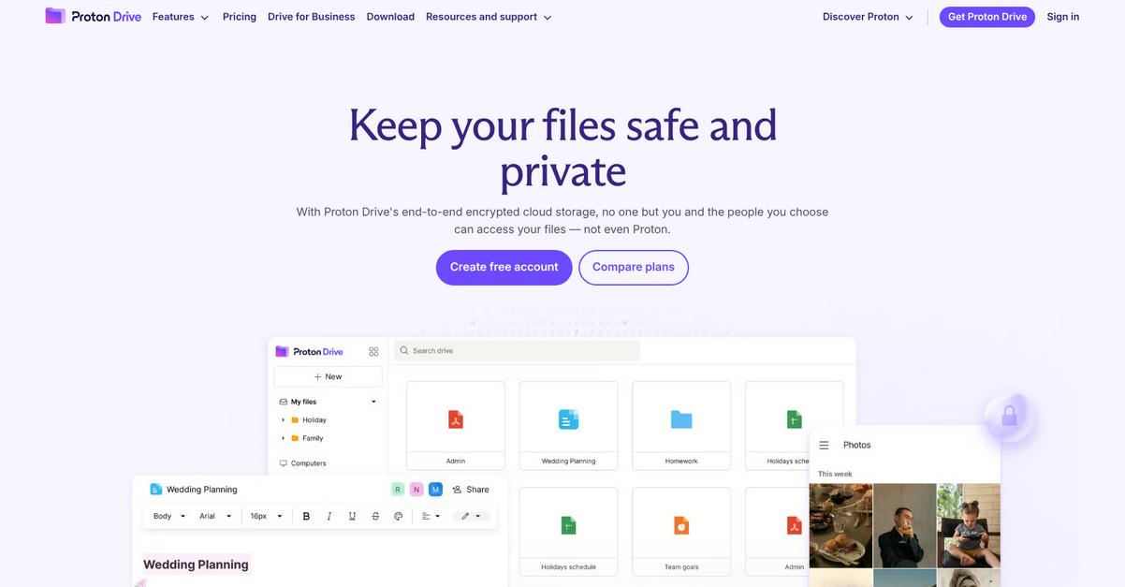Screen dimensions: 1125x587
Task: Expand the Family folder tree arrow
Action: pos(284,438)
